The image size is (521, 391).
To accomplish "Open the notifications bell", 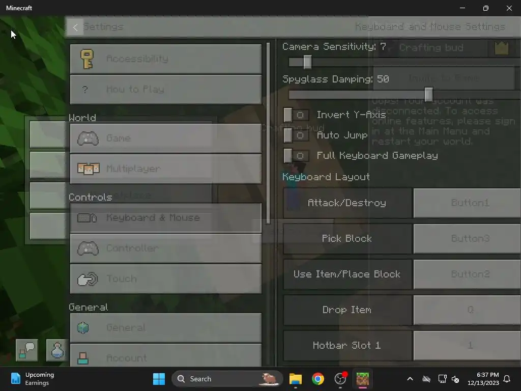I will point(507,379).
